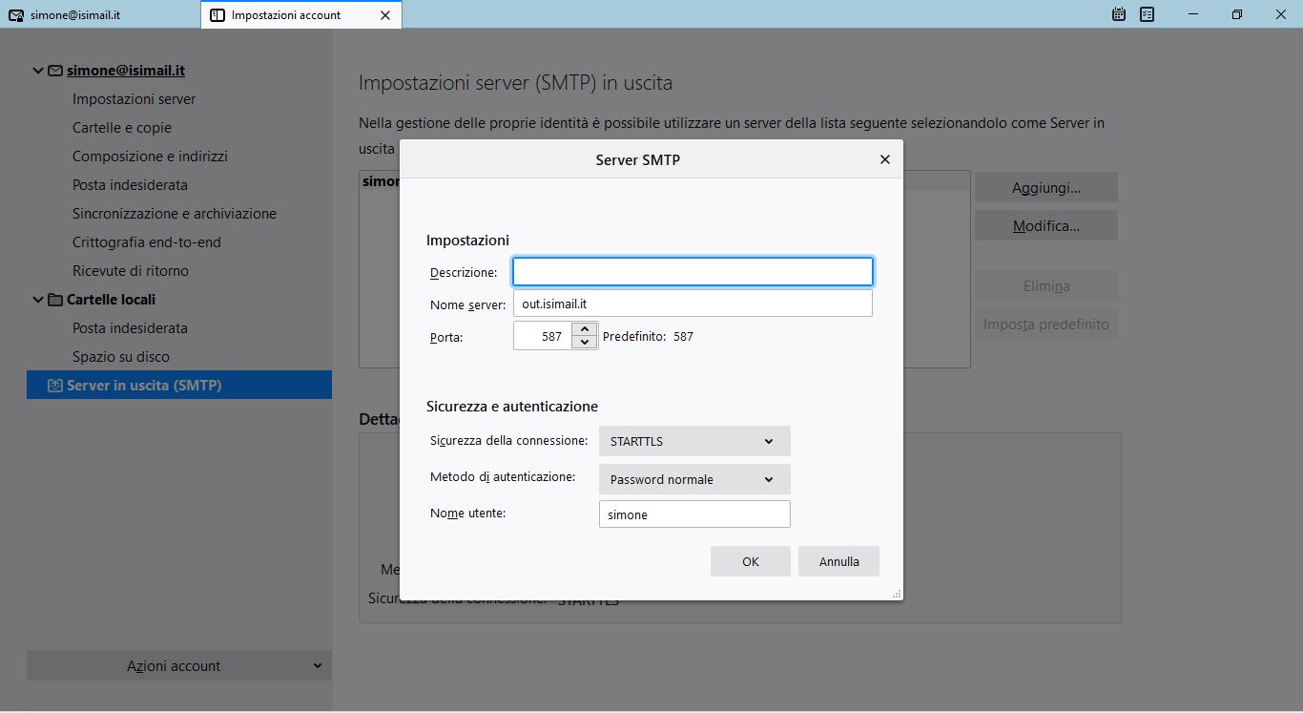Screen dimensions: 1303x713
Task: Click the 'Sicurezza e autenticazione' heading
Action: point(512,407)
